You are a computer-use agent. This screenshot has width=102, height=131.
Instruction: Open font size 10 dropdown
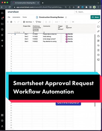(x=66, y=22)
